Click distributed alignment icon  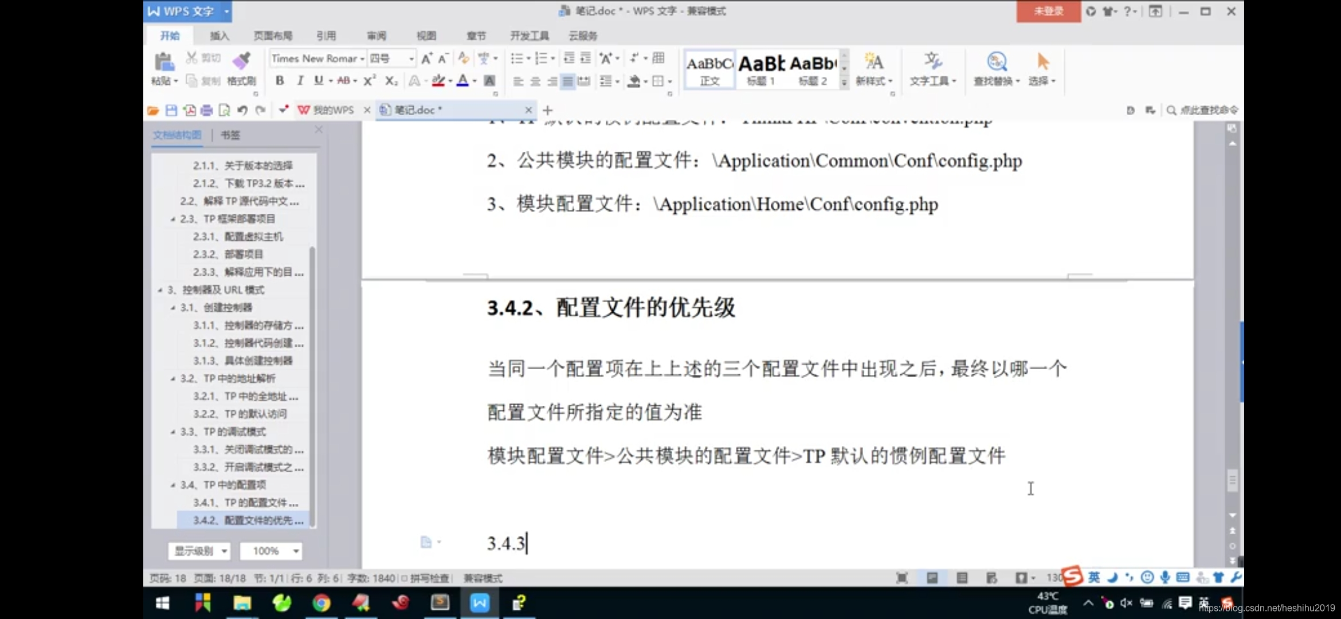pyautogui.click(x=584, y=81)
